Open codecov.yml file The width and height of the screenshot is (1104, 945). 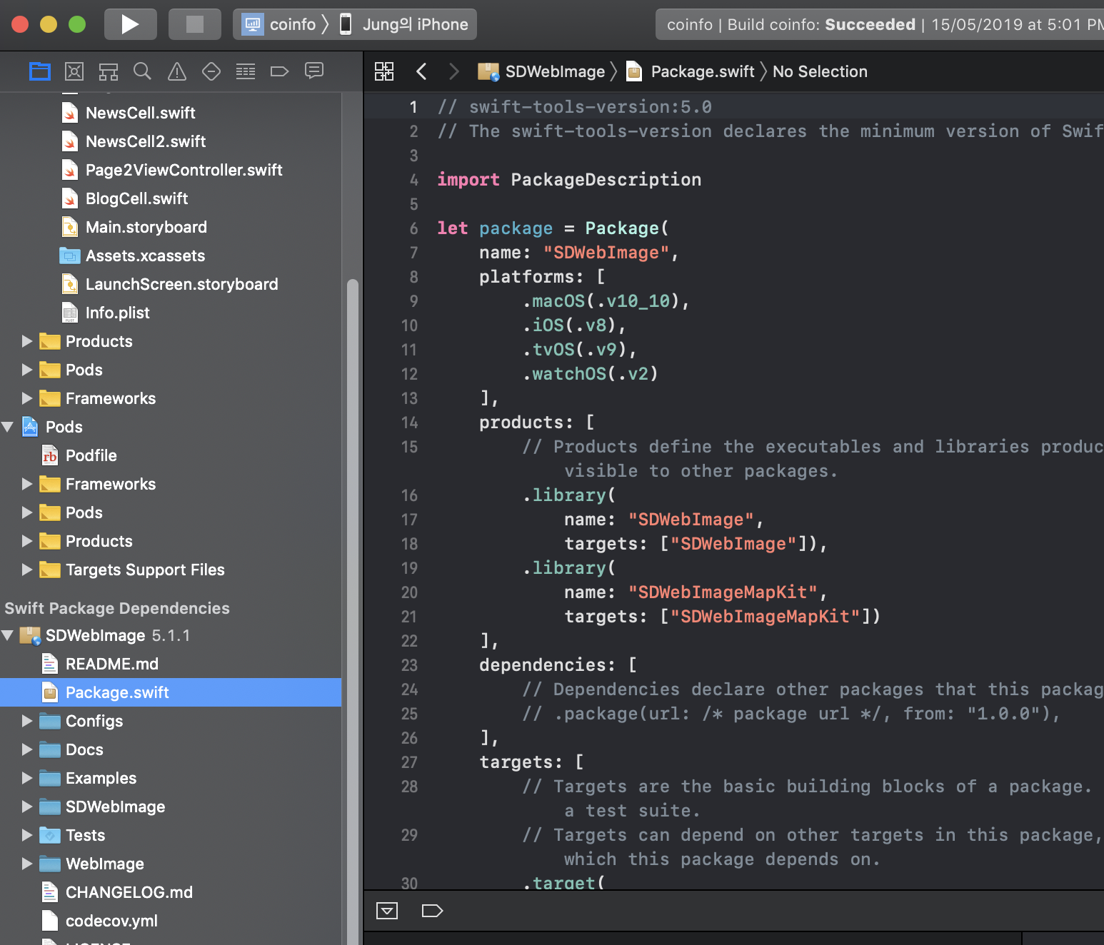[111, 921]
